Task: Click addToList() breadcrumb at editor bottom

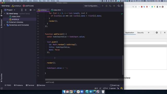Action: (x=50, y=82)
